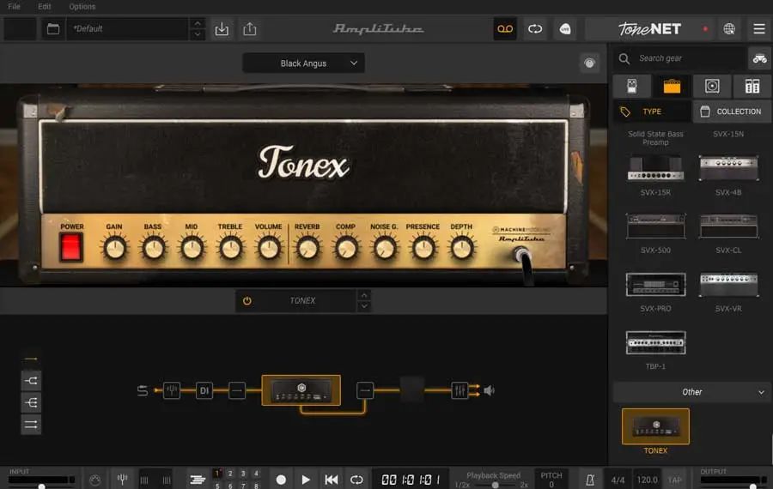Open the preset browser folder icon
The width and height of the screenshot is (773, 489).
click(x=53, y=29)
